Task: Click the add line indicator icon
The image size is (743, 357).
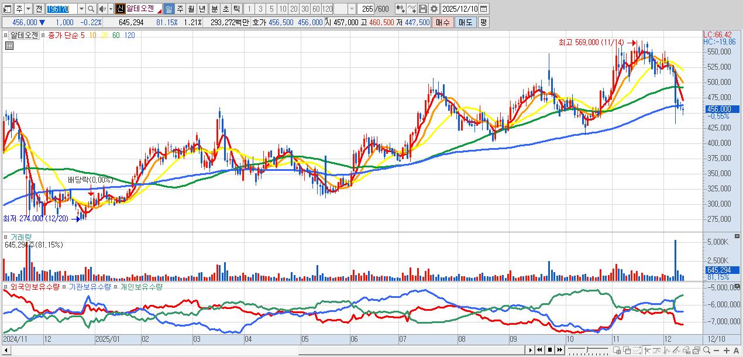Action: click(412, 9)
